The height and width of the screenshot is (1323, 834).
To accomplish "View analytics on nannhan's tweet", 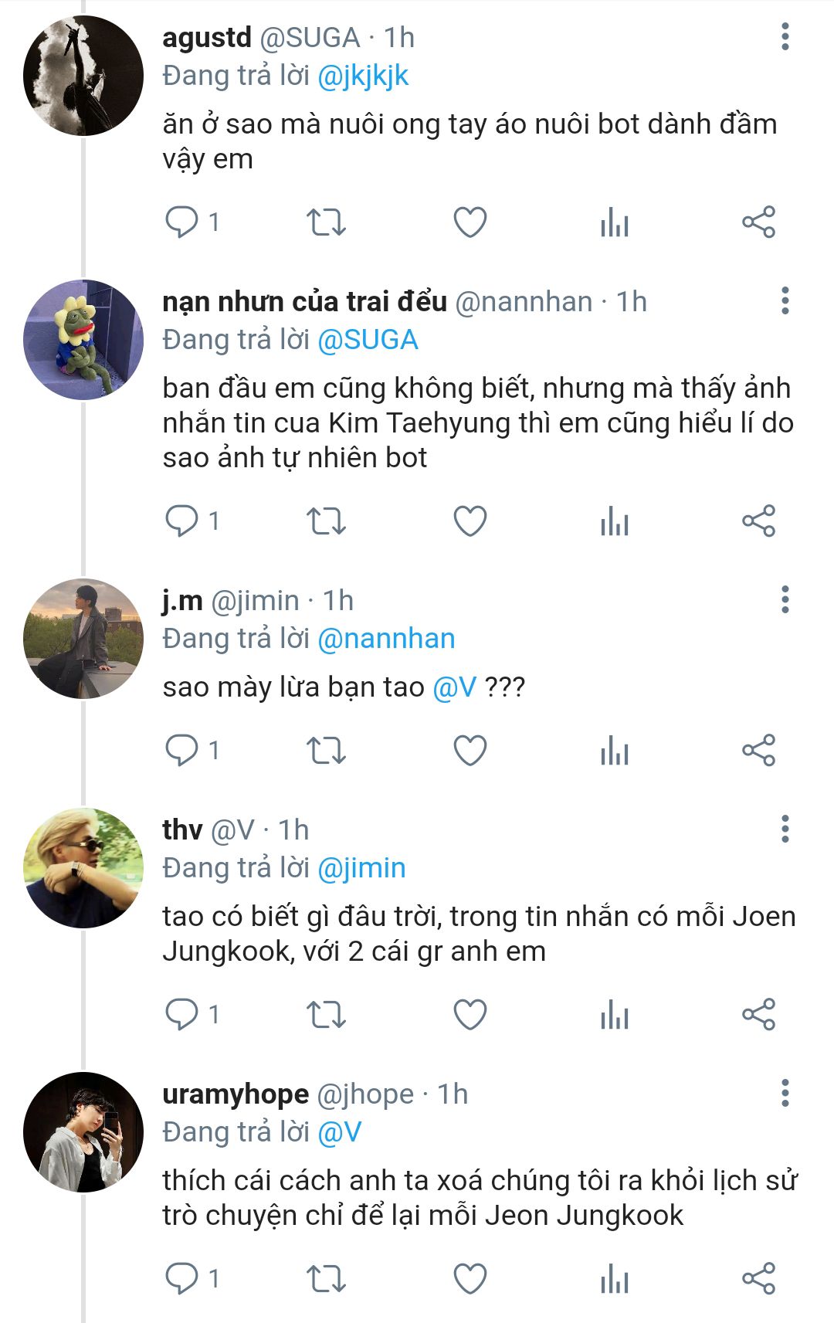I will point(615,521).
